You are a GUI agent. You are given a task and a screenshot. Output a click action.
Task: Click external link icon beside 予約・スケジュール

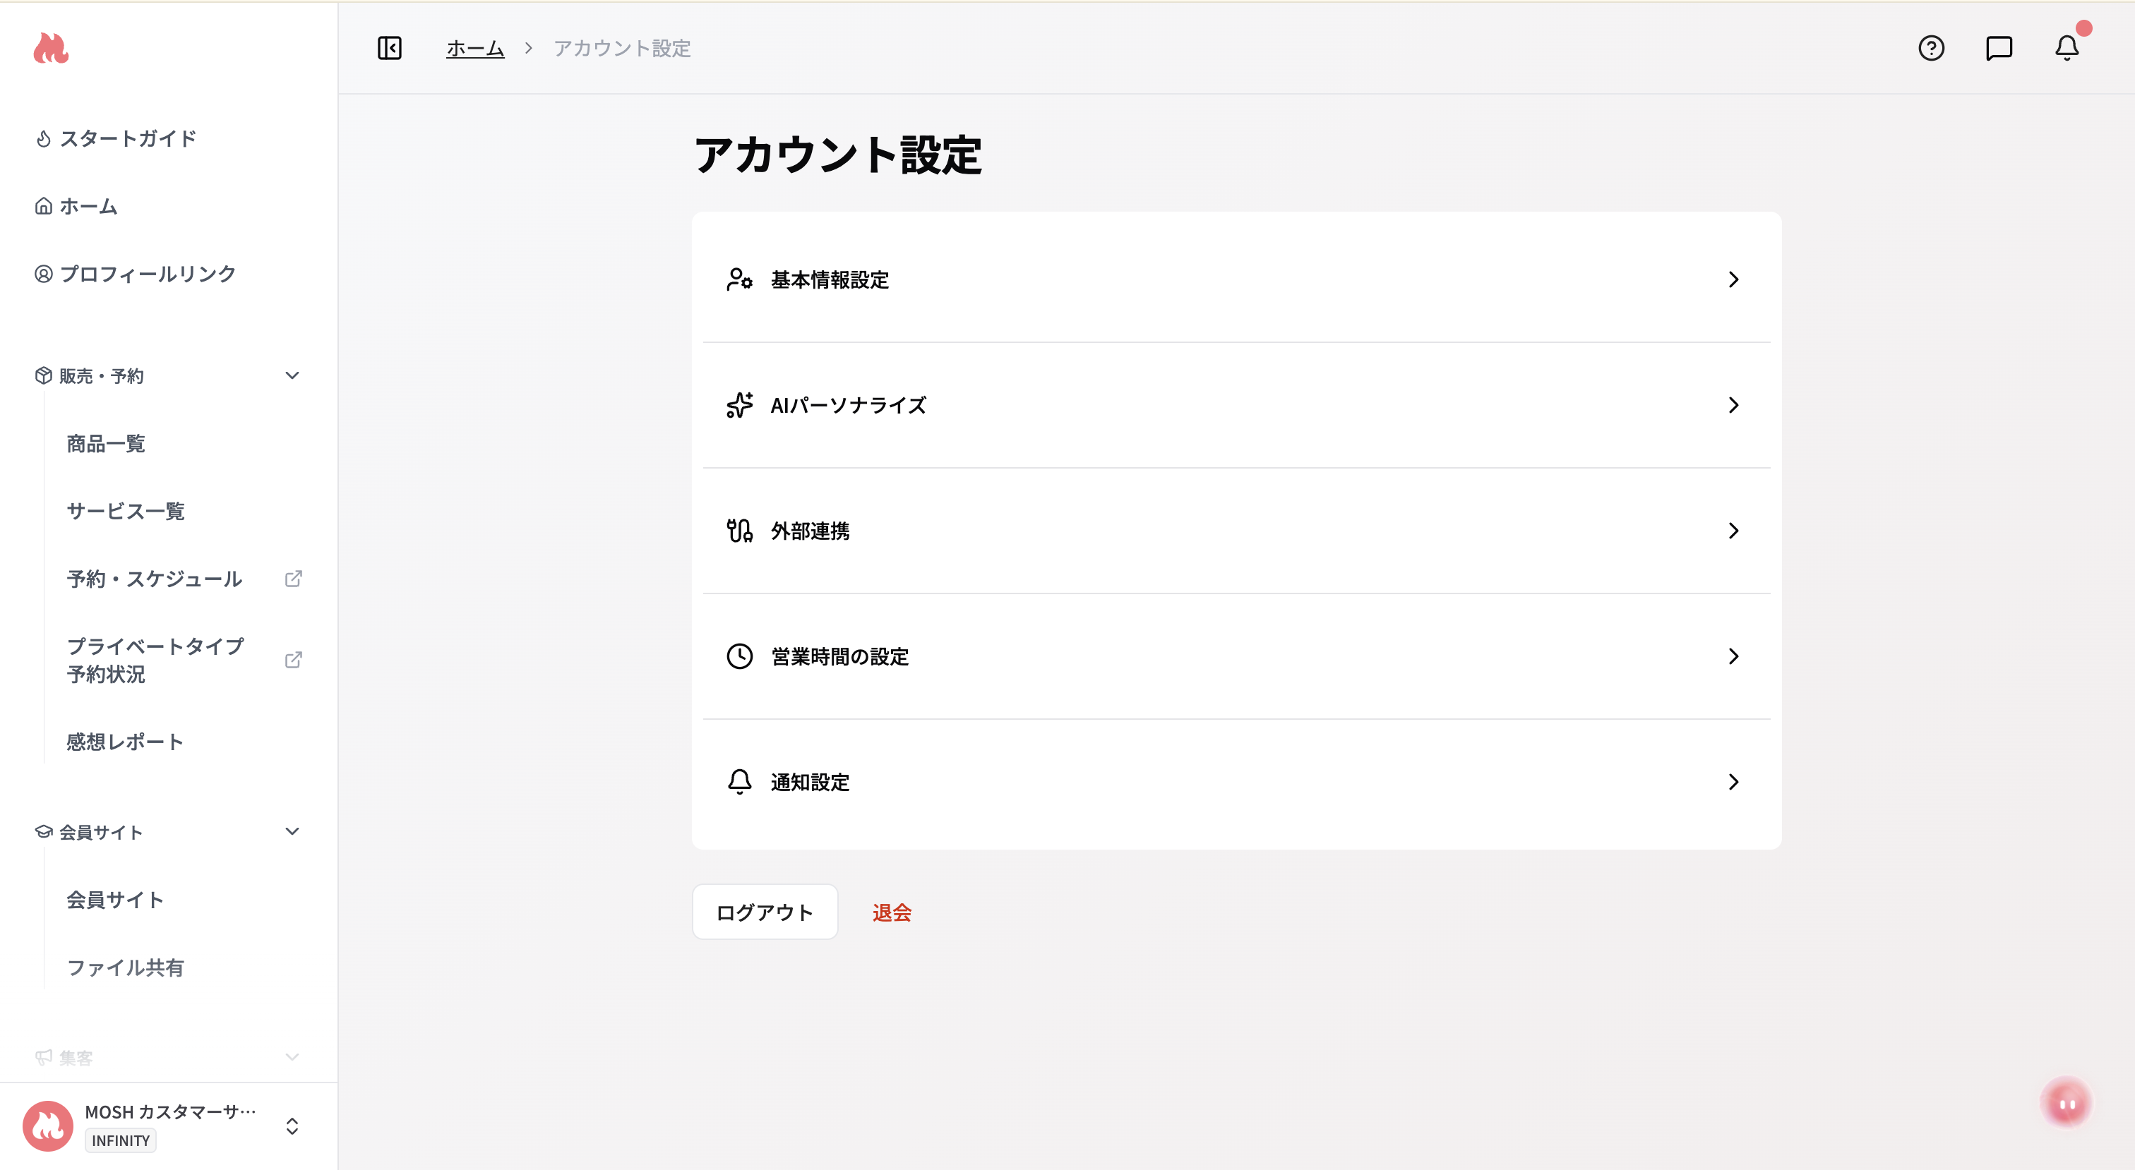coord(294,579)
